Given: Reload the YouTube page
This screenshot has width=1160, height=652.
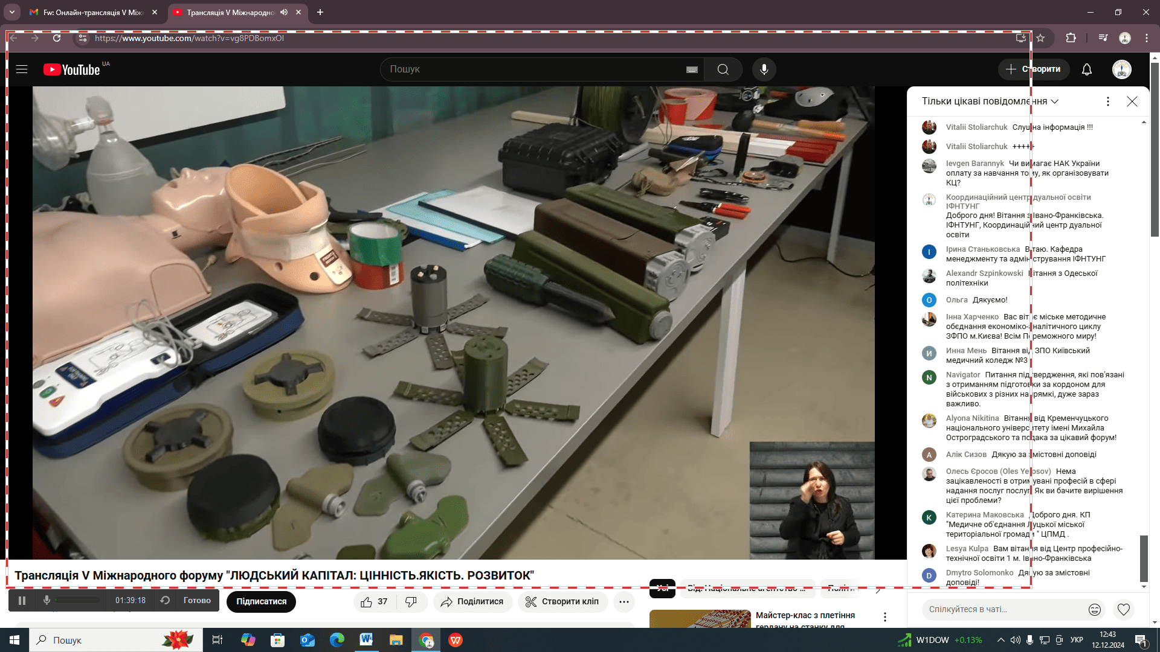Looking at the screenshot, I should pyautogui.click(x=56, y=38).
